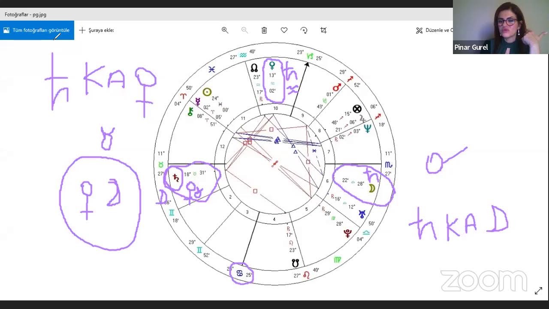The height and width of the screenshot is (309, 549).
Task: Enter fullscreen with the expand arrows icon
Action: tap(538, 291)
